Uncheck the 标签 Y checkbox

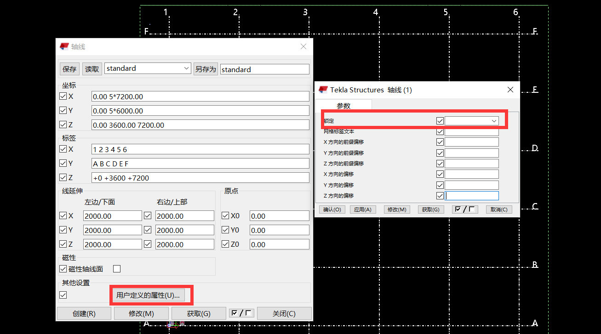[63, 163]
